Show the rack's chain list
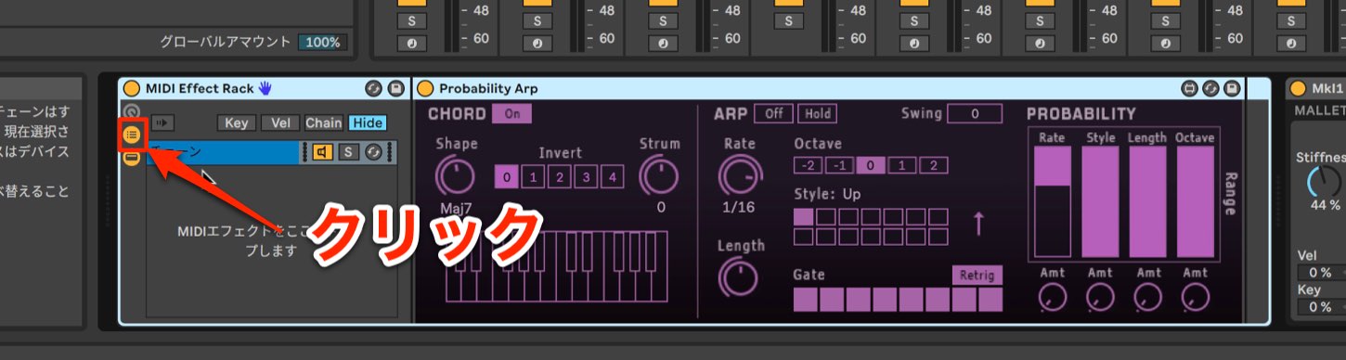The width and height of the screenshot is (1346, 360). pyautogui.click(x=132, y=135)
